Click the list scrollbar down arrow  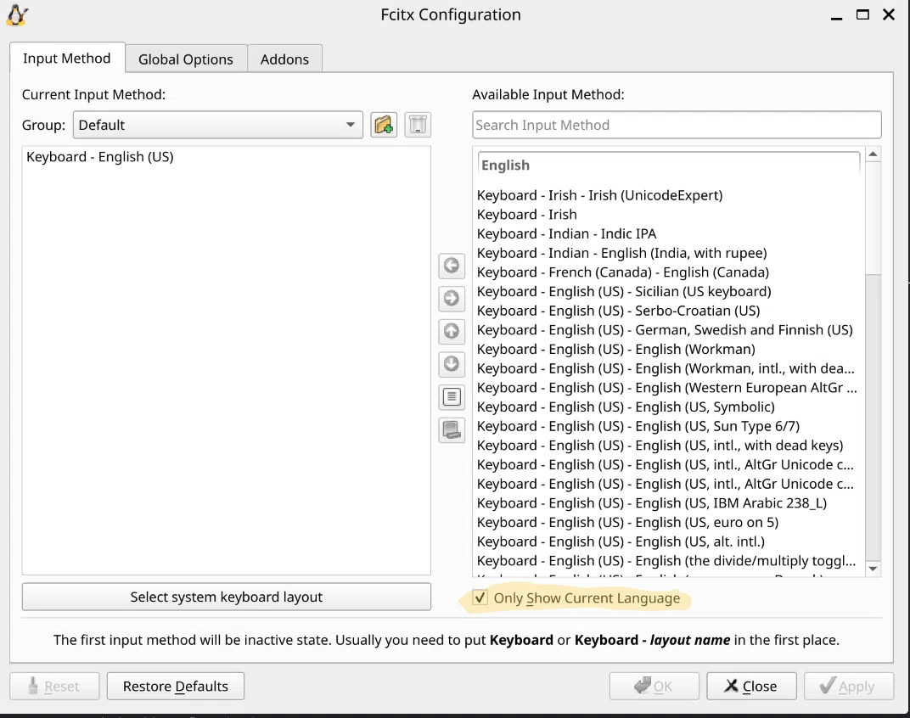click(873, 569)
